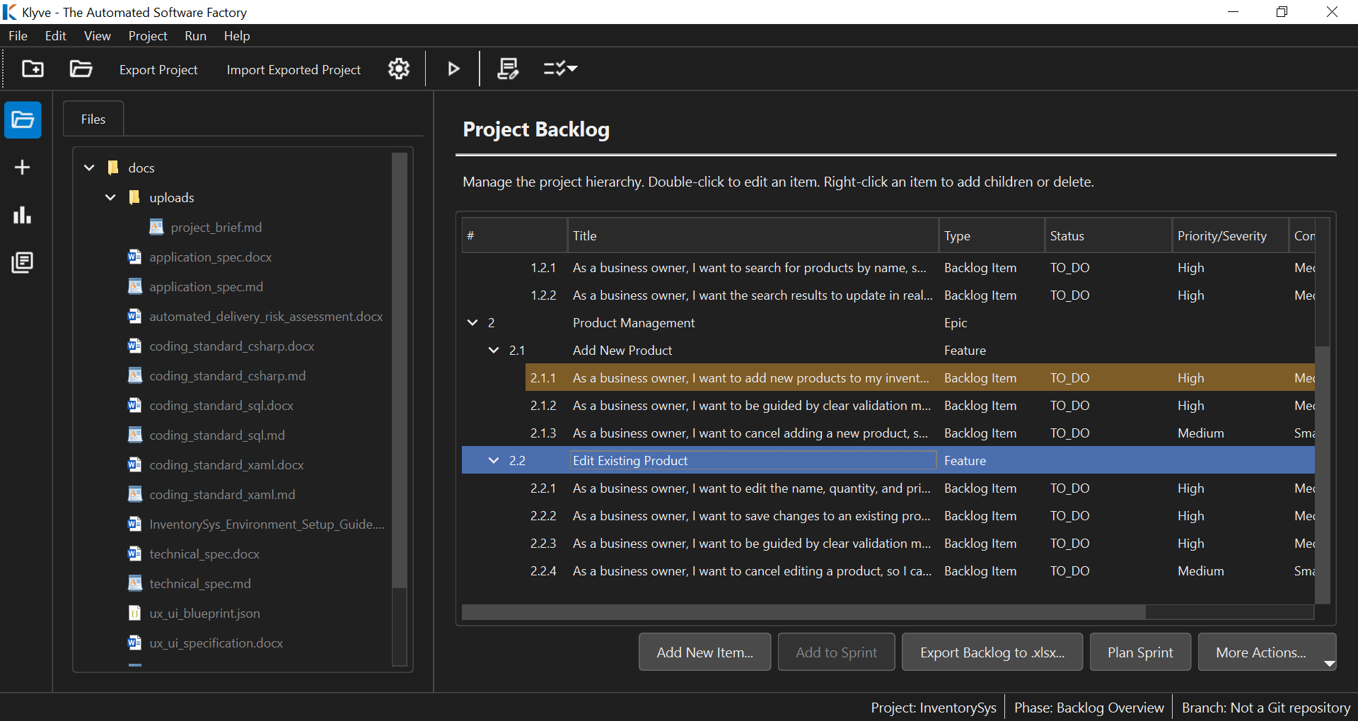Open the More Actions dropdown
Screen dimensions: 1358x721
[x=1266, y=652]
